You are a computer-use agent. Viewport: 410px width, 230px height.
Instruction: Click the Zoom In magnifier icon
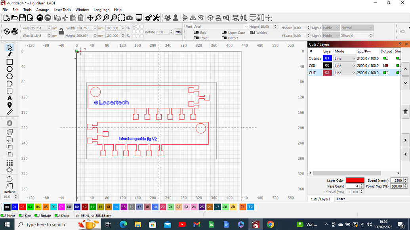tap(106, 18)
